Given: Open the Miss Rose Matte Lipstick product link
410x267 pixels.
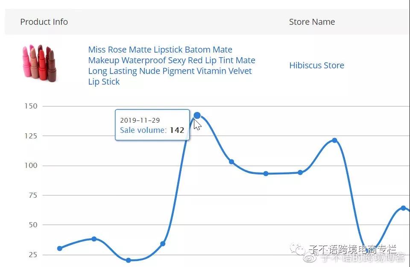Looking at the screenshot, I should (x=171, y=66).
